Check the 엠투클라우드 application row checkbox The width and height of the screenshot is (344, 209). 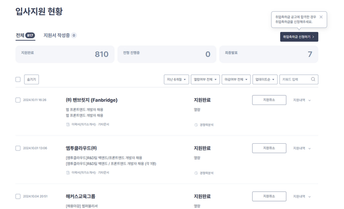pos(18,148)
